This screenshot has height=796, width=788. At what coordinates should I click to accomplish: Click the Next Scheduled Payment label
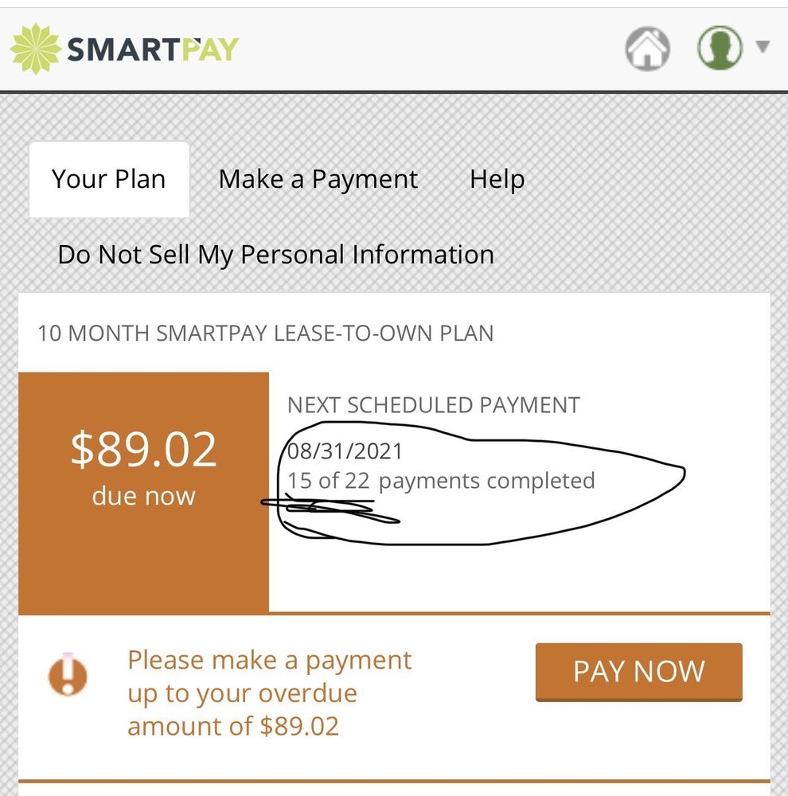433,405
